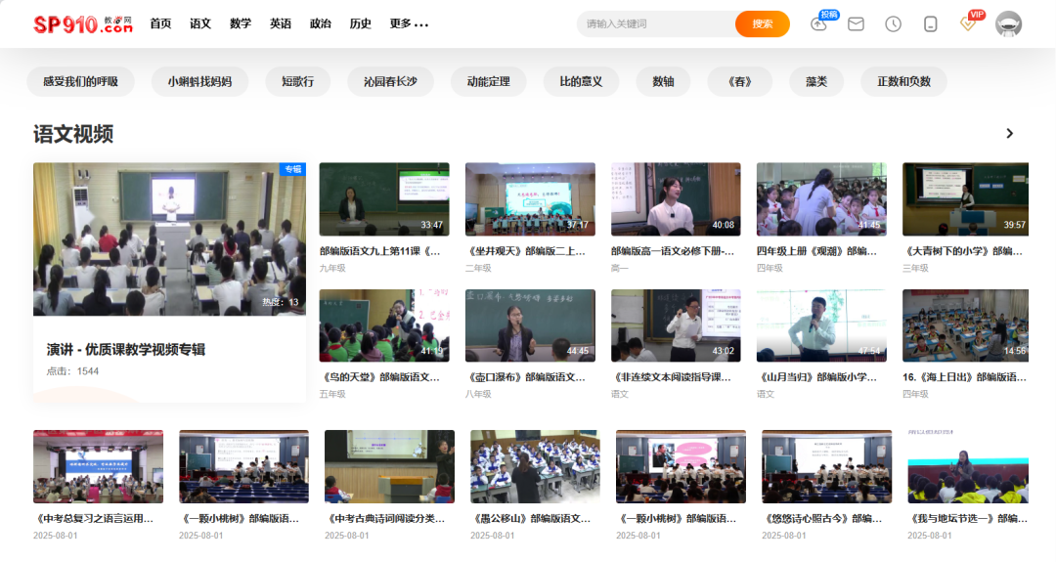Open title 《壶口瀑布》部编版语文
1056x562 pixels.
[x=526, y=377]
